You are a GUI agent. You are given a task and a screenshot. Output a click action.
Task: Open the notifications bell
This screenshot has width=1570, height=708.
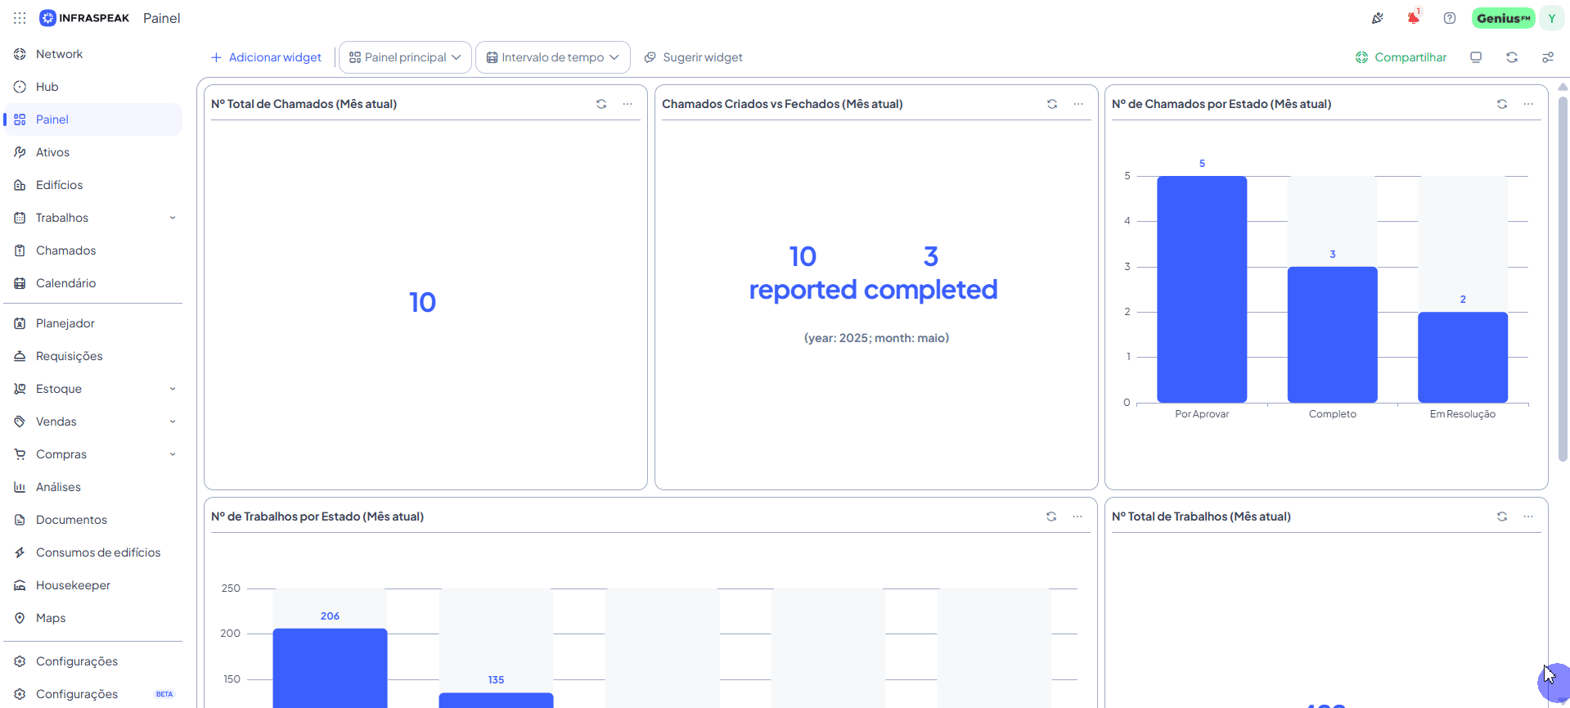[1413, 18]
